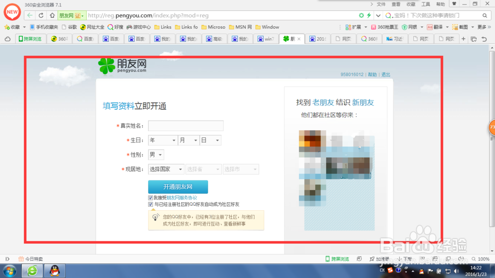The height and width of the screenshot is (278, 495).
Task: Open the 工具 menu
Action: [x=426, y=4]
